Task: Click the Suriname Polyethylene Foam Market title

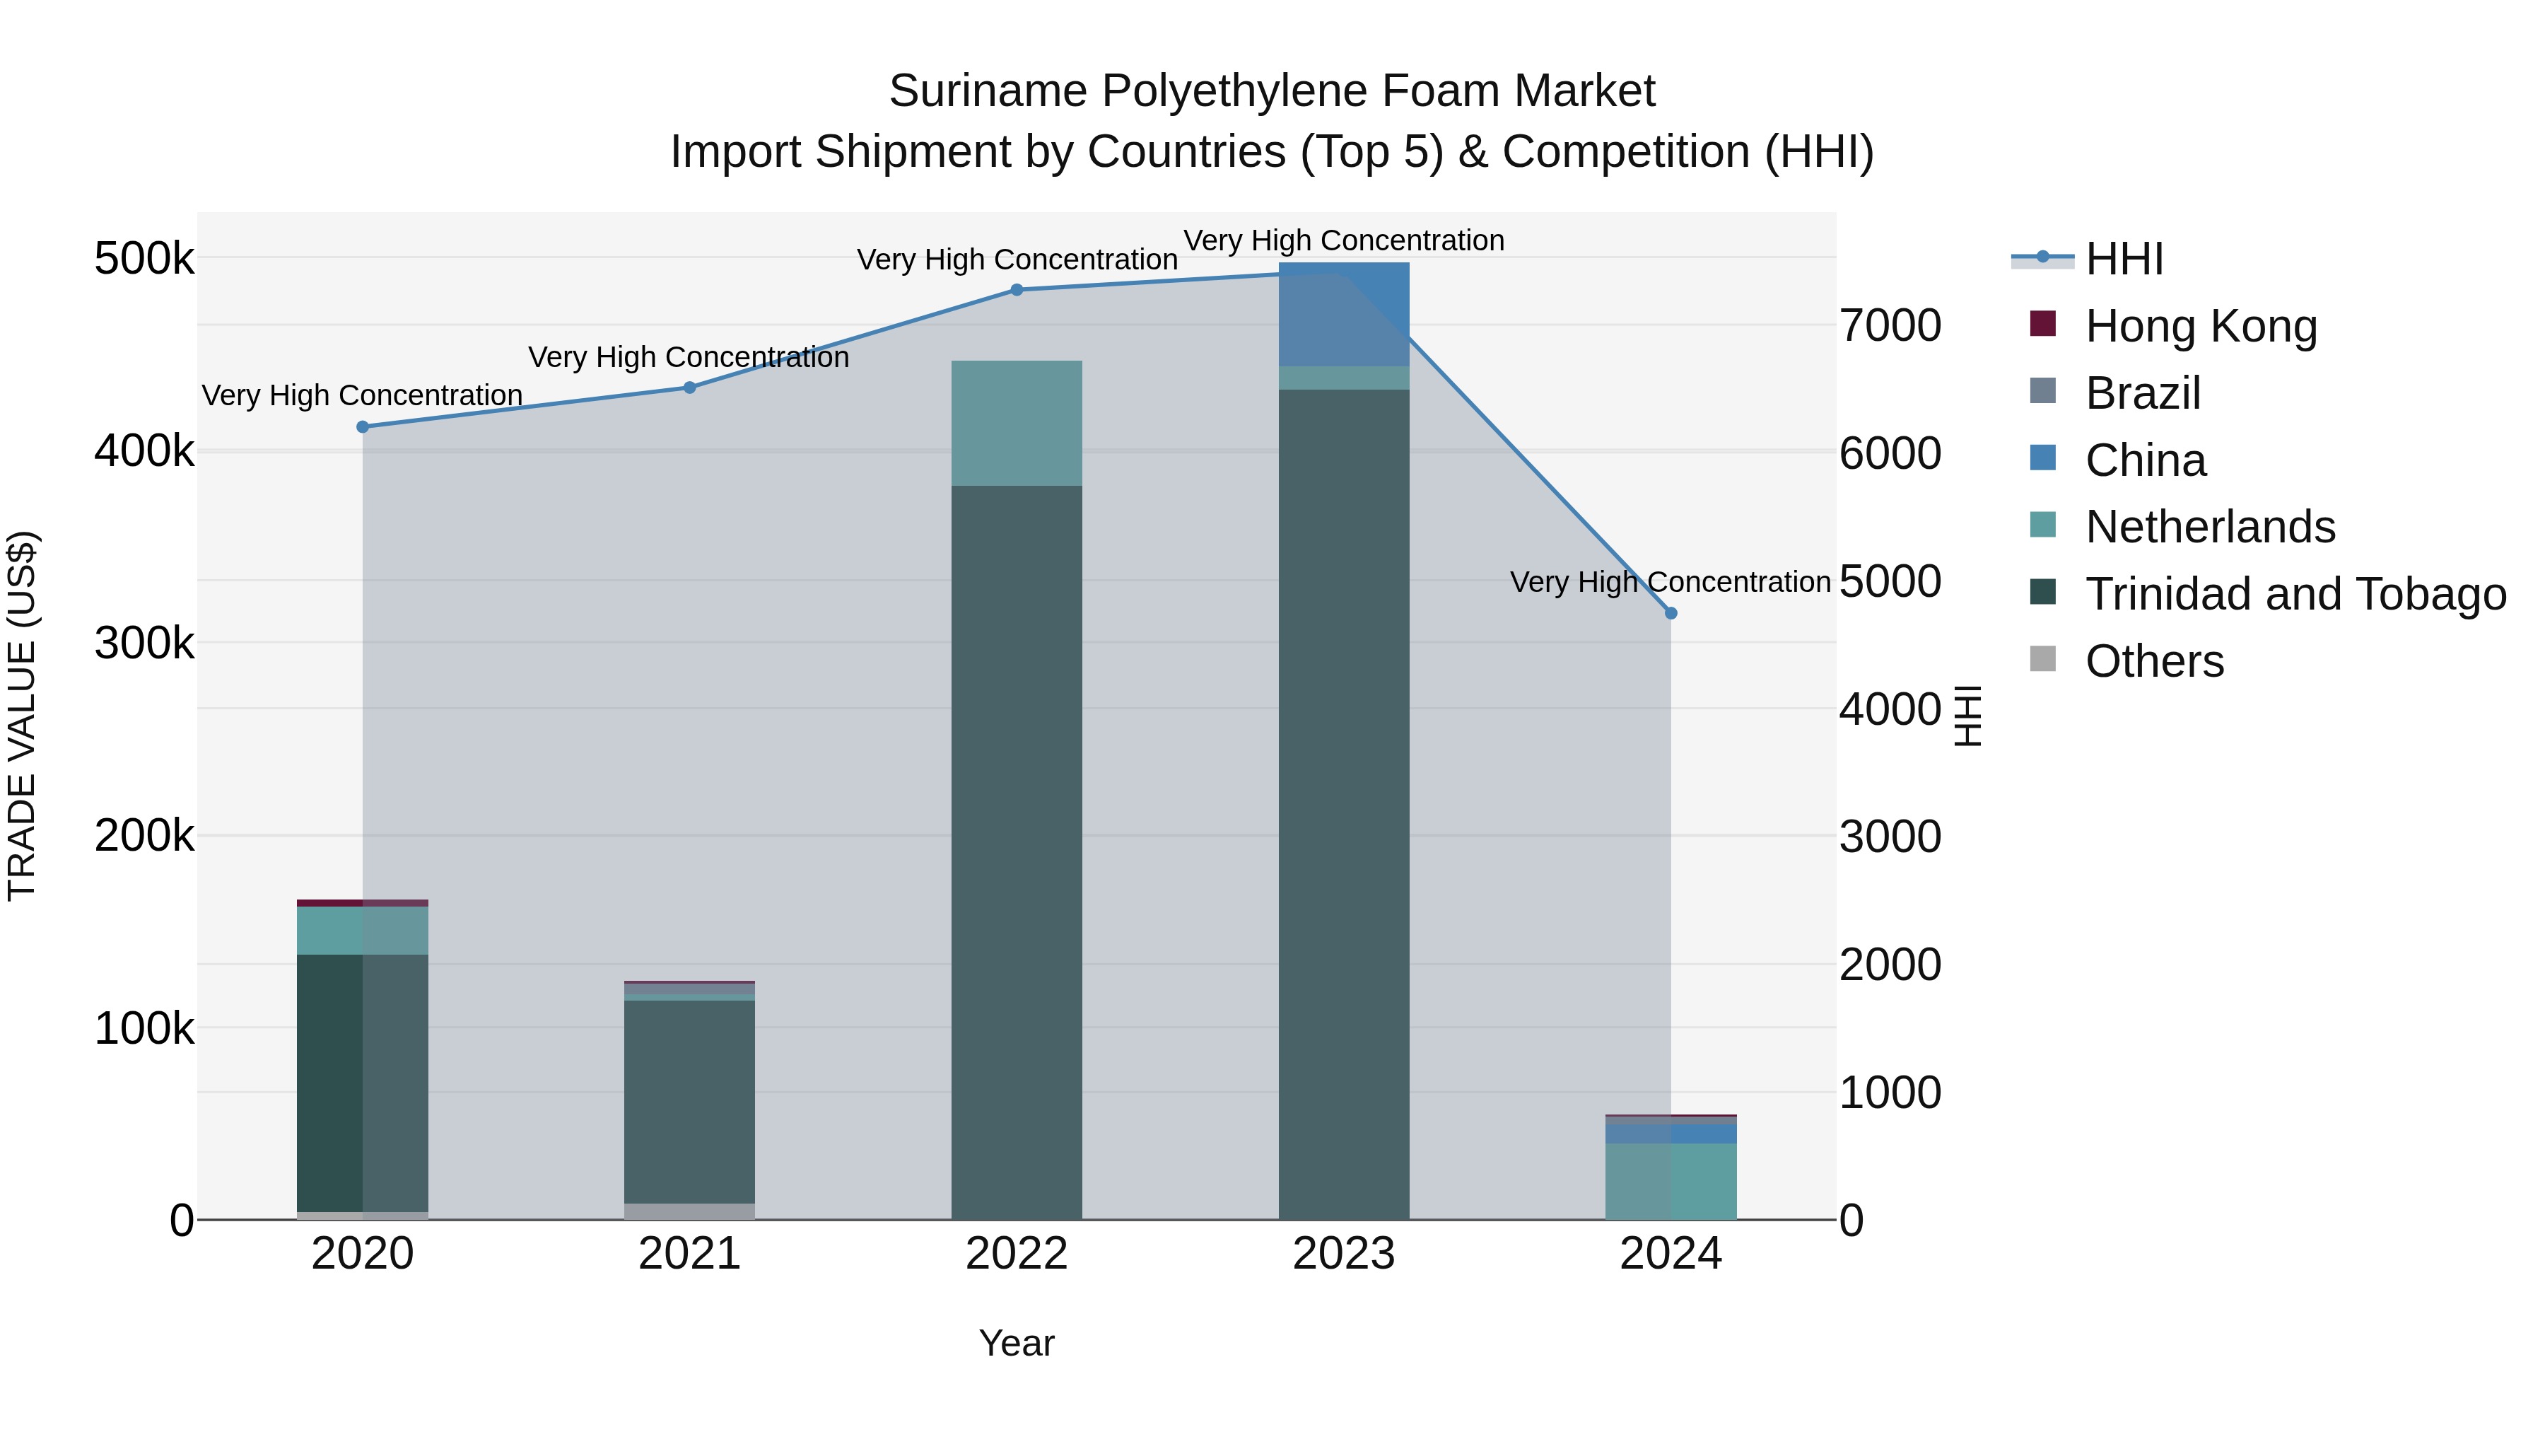Action: point(1272,91)
